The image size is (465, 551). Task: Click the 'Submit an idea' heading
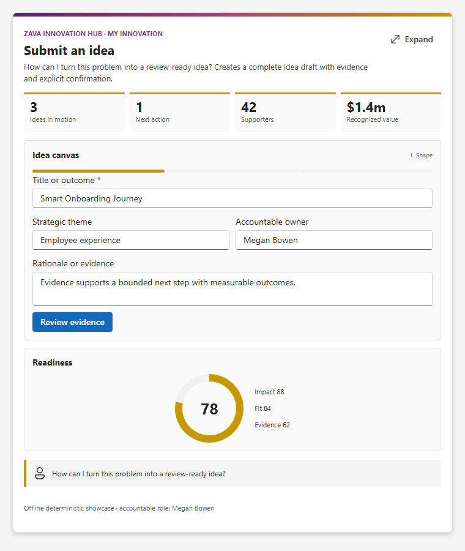69,51
